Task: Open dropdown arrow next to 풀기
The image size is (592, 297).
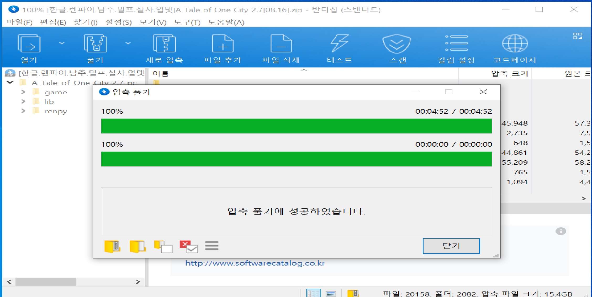Action: point(128,43)
